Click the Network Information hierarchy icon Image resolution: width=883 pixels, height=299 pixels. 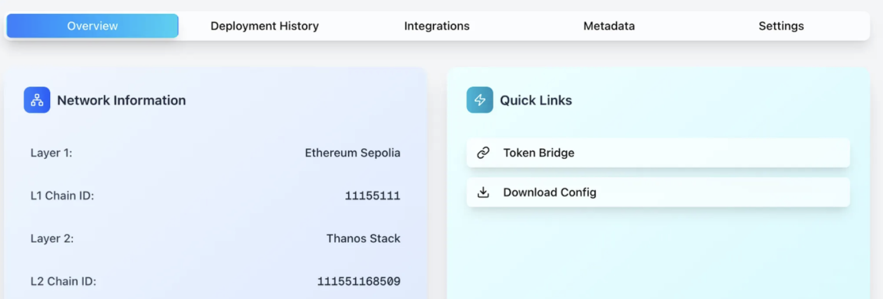point(37,100)
